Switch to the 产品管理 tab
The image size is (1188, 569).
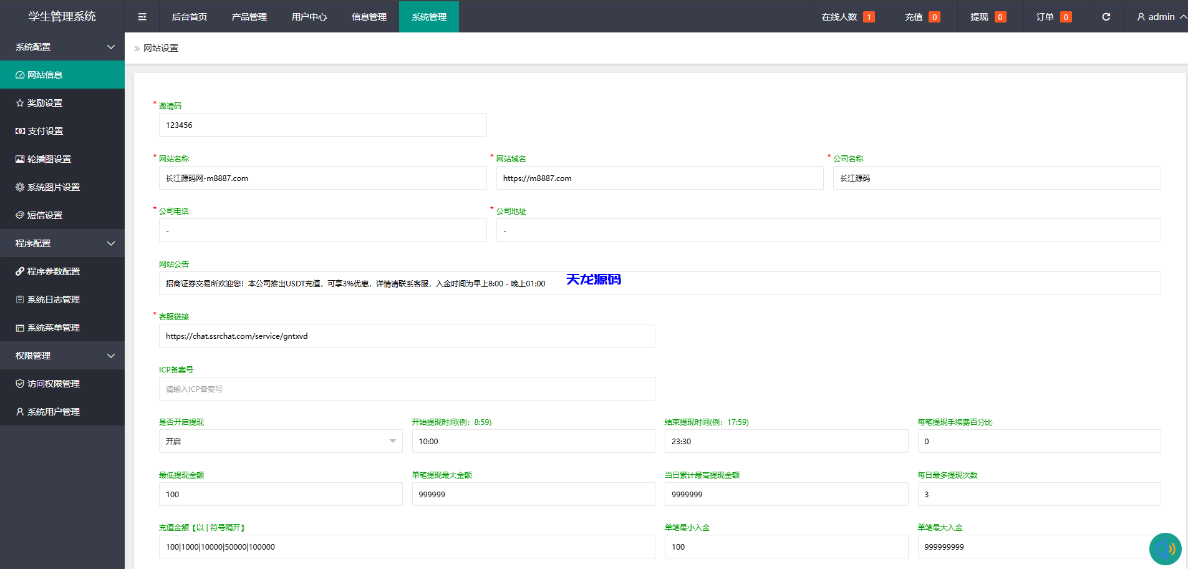(249, 17)
